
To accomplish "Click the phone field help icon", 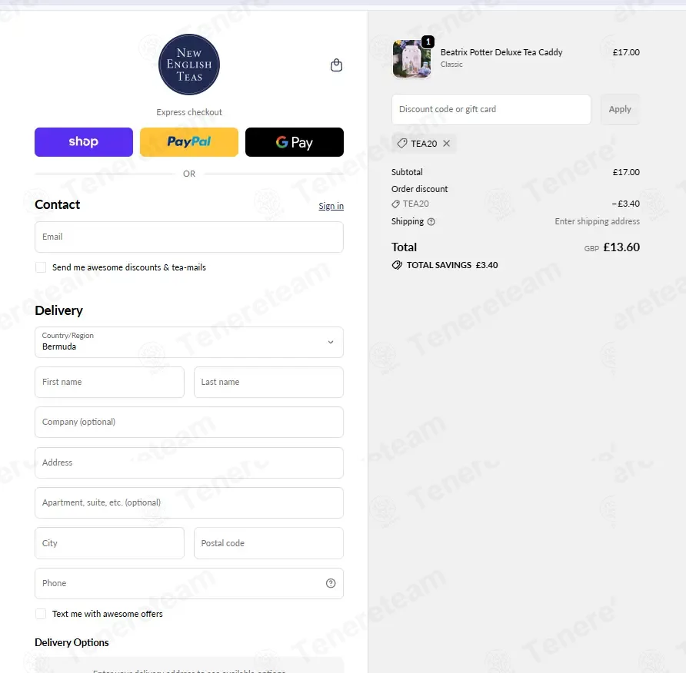I will pyautogui.click(x=331, y=583).
